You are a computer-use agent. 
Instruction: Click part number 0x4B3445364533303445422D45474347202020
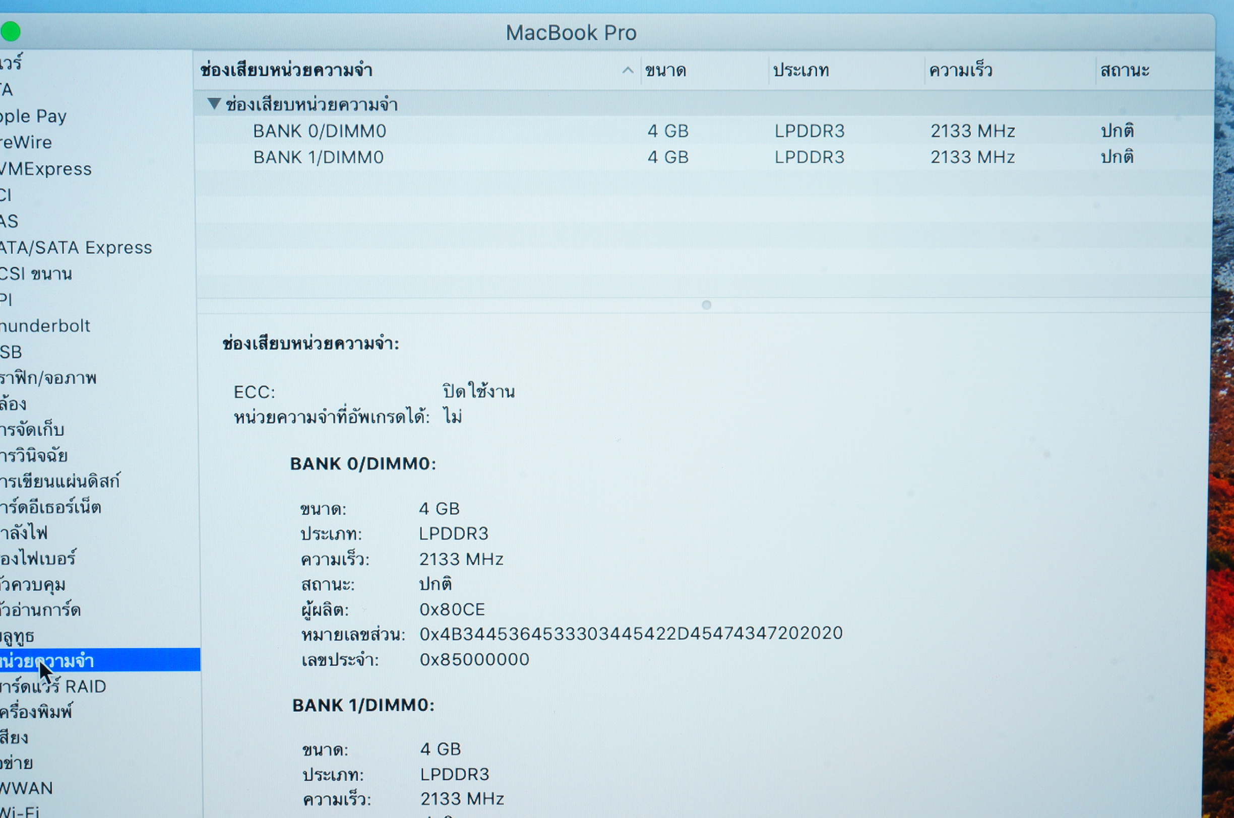click(631, 633)
